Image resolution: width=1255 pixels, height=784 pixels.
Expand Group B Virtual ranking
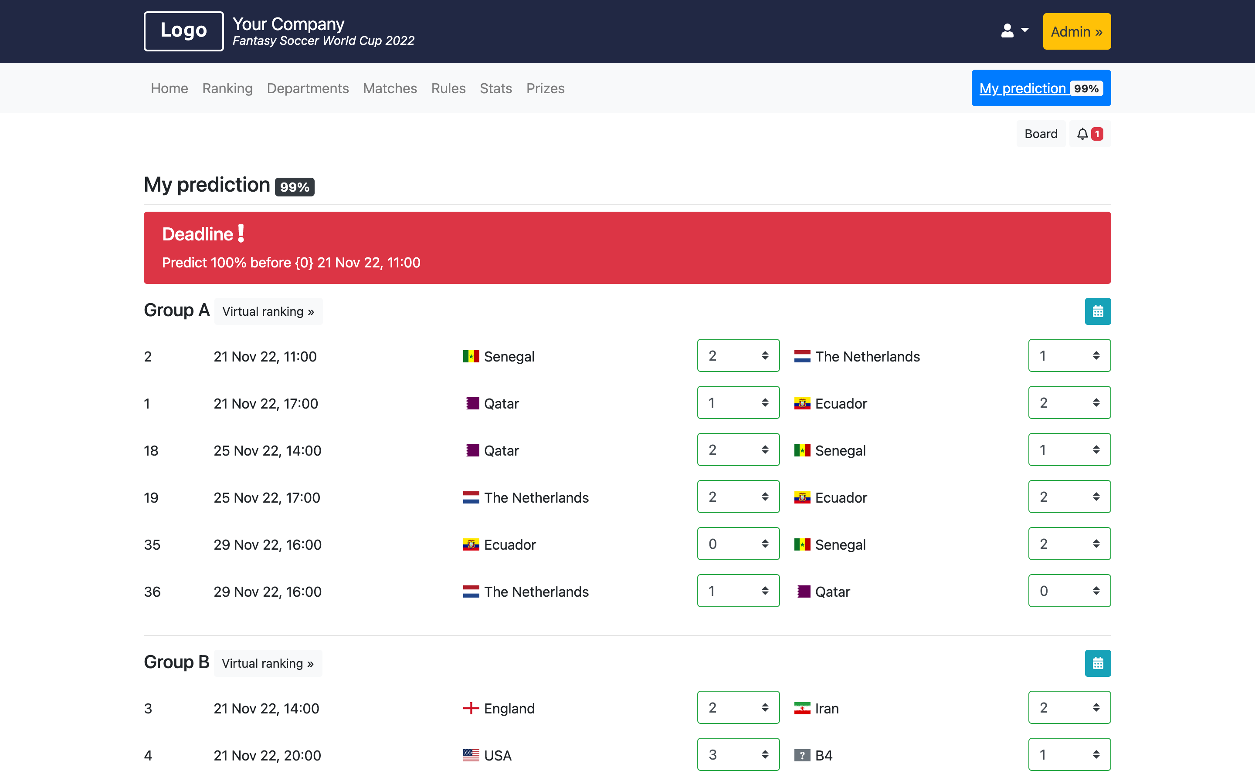pos(268,663)
